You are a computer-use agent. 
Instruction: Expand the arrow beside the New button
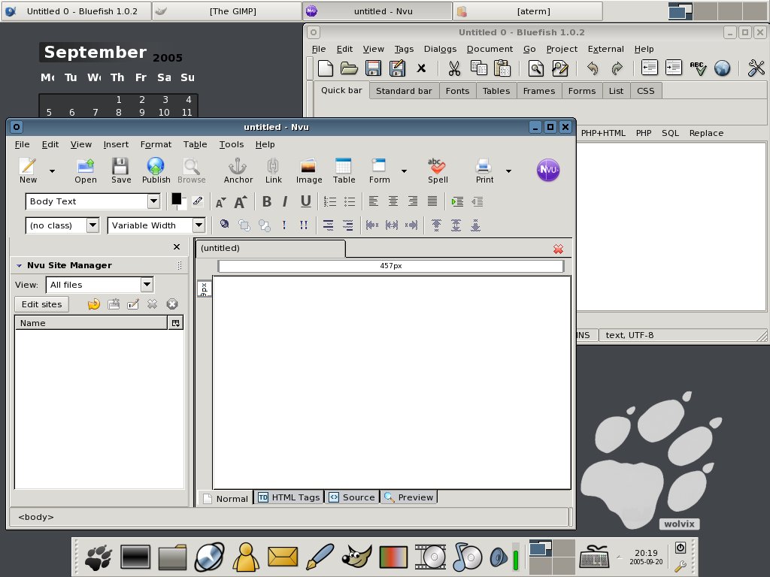click(x=52, y=171)
